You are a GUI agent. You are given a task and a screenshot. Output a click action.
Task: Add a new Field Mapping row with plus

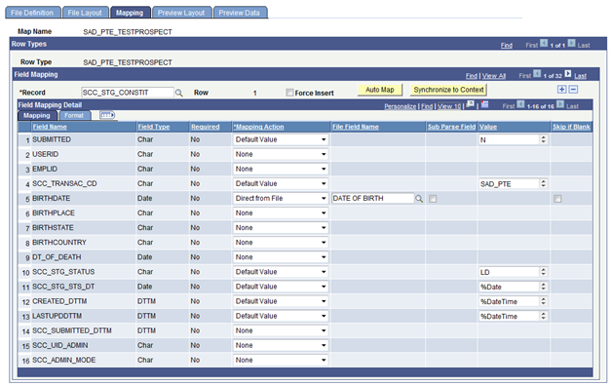pos(561,90)
